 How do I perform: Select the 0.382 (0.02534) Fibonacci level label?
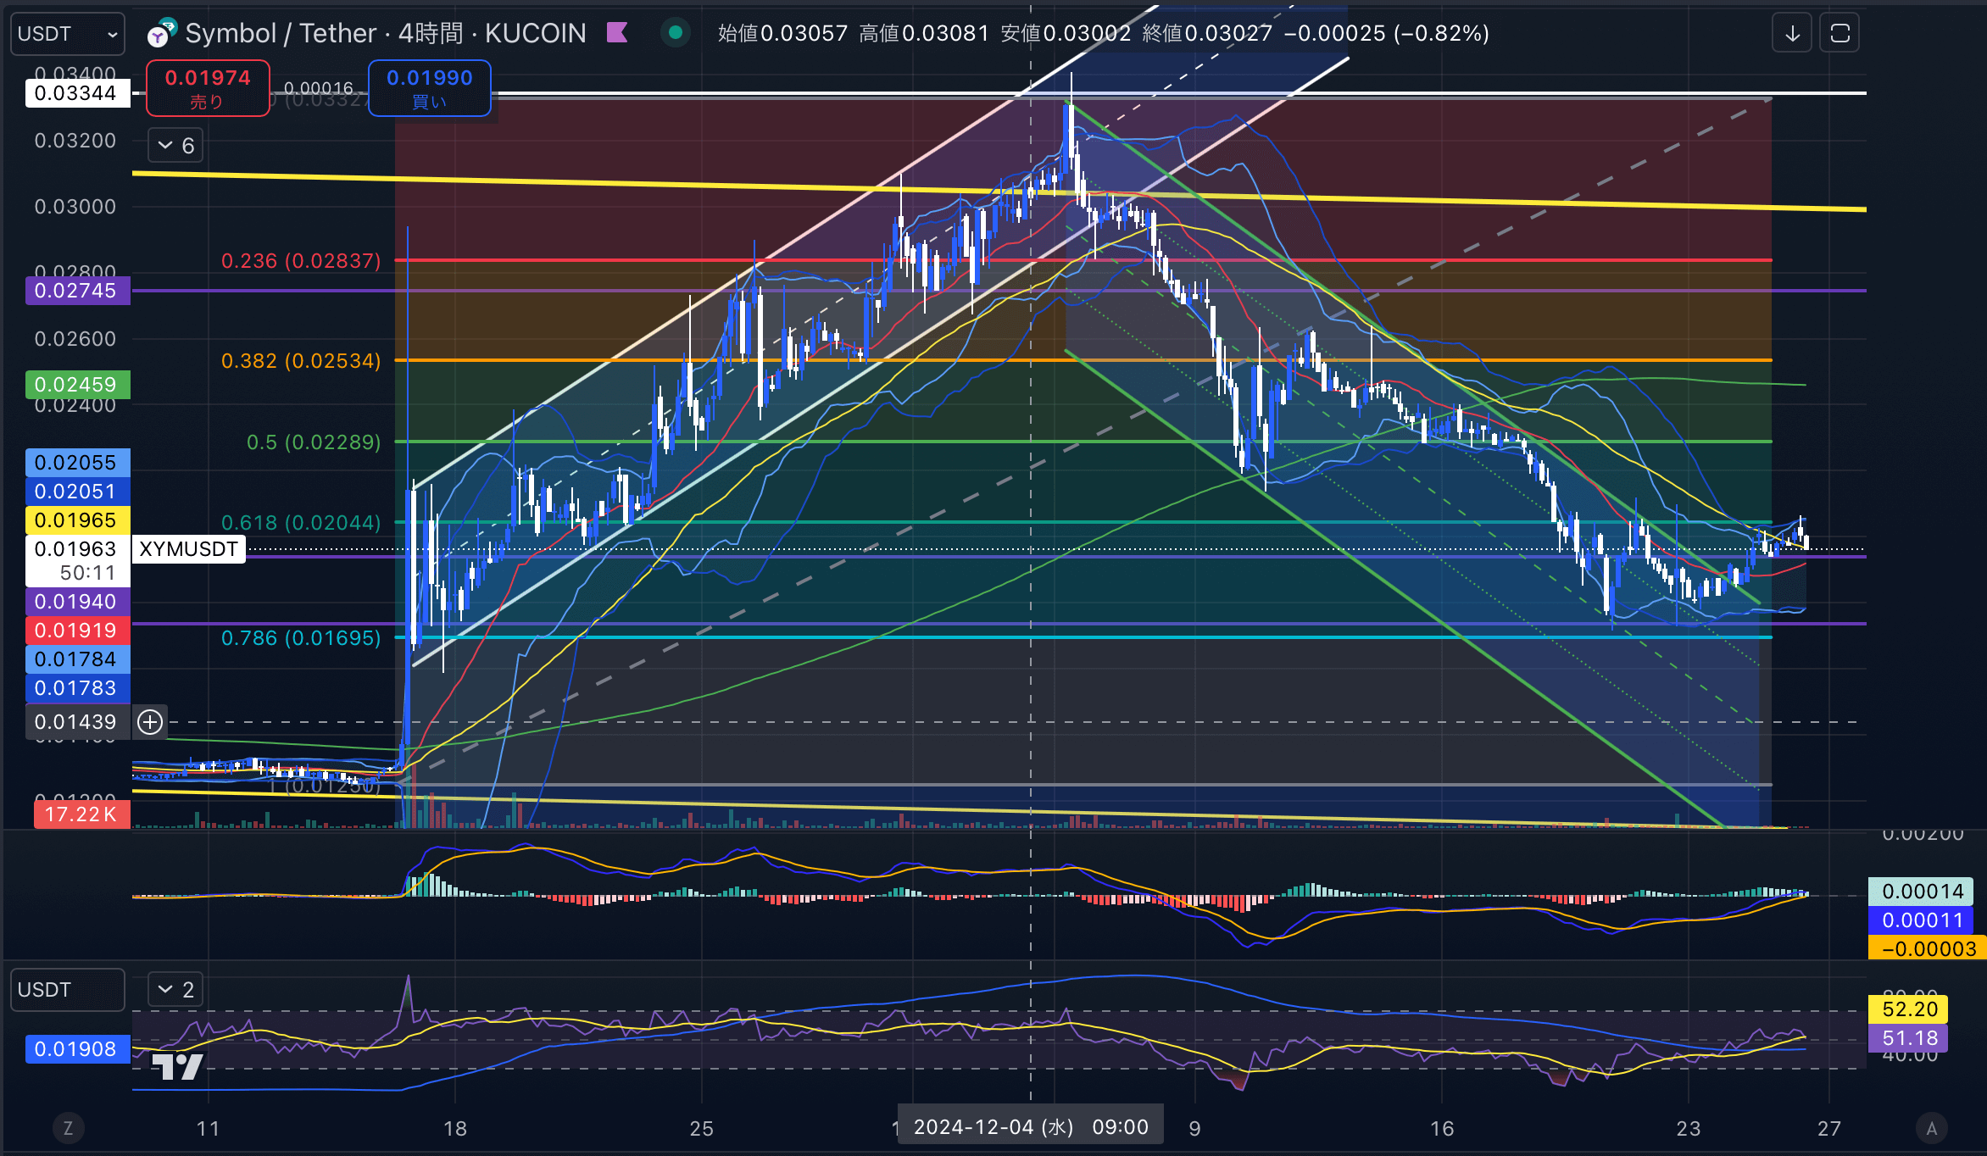(301, 361)
